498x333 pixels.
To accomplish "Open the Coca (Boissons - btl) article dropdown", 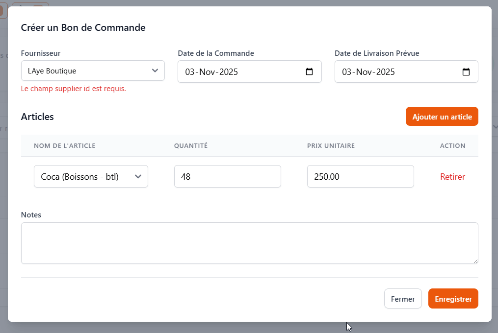I will (x=91, y=177).
